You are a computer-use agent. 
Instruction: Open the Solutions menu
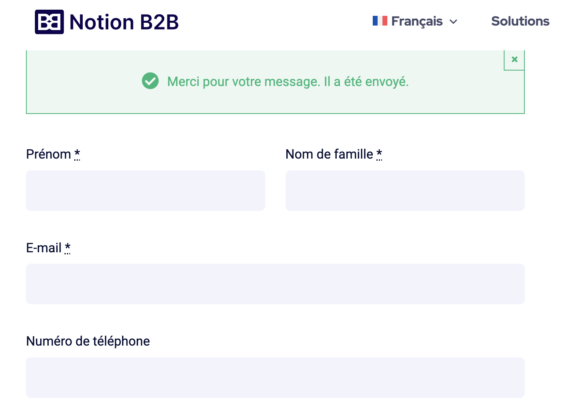tap(520, 21)
